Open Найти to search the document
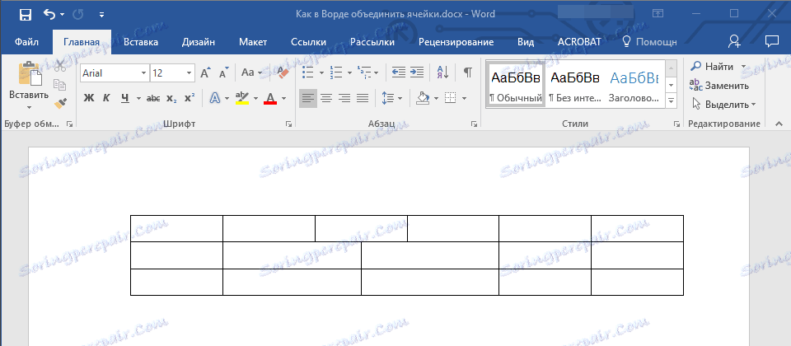This screenshot has width=791, height=346. click(x=714, y=66)
